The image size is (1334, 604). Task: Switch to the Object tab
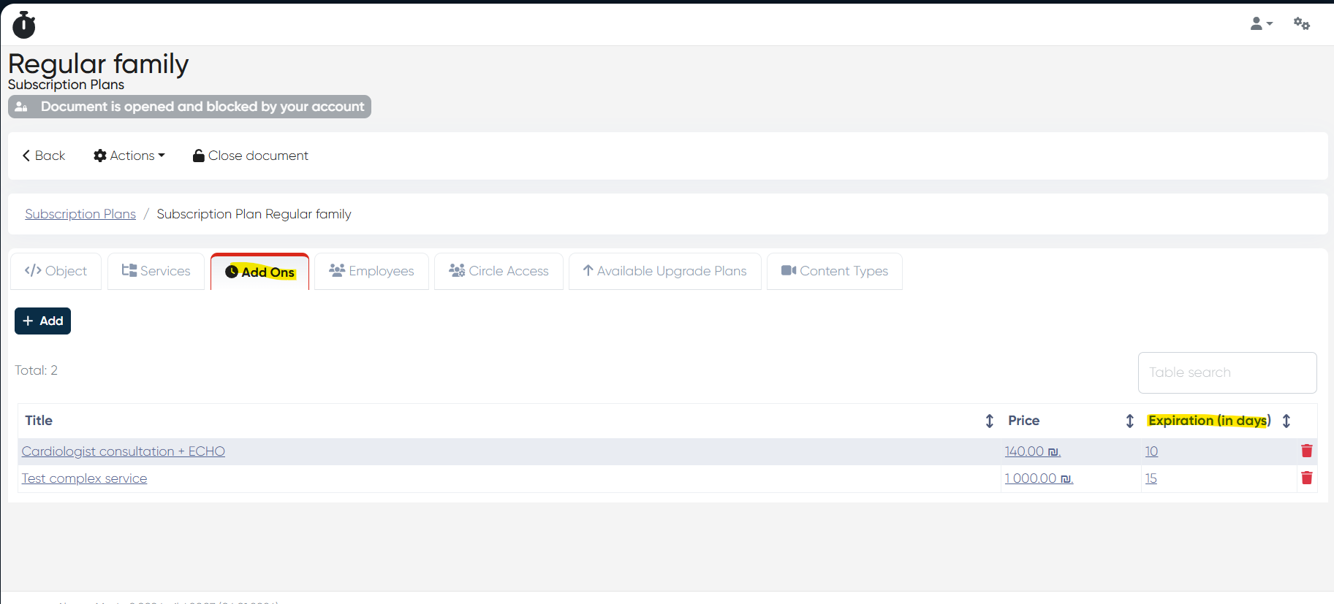pos(56,271)
